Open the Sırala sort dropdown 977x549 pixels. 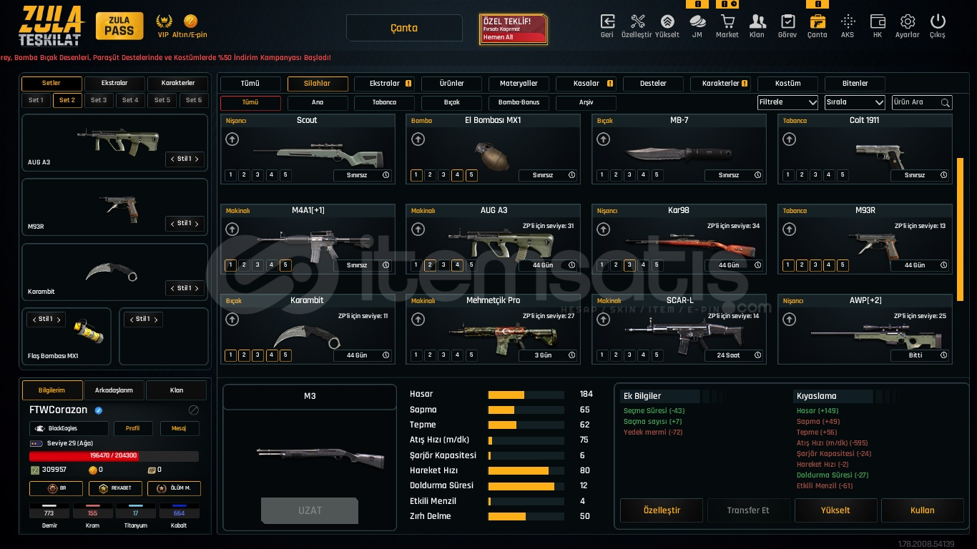pos(855,102)
